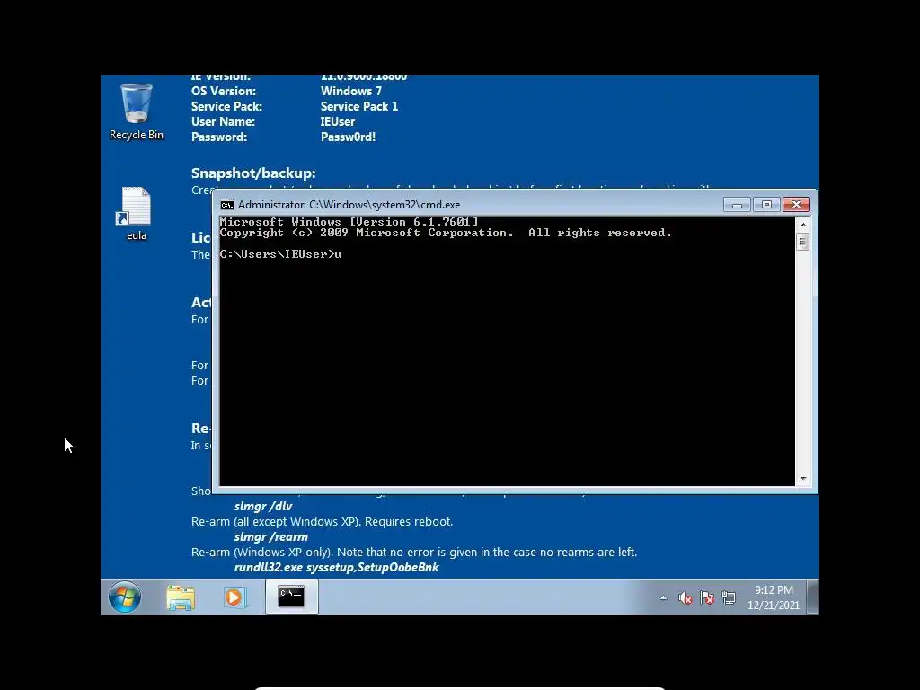Click 'Snapshot/backup:' heading on wallpaper
The height and width of the screenshot is (690, 920).
click(253, 173)
